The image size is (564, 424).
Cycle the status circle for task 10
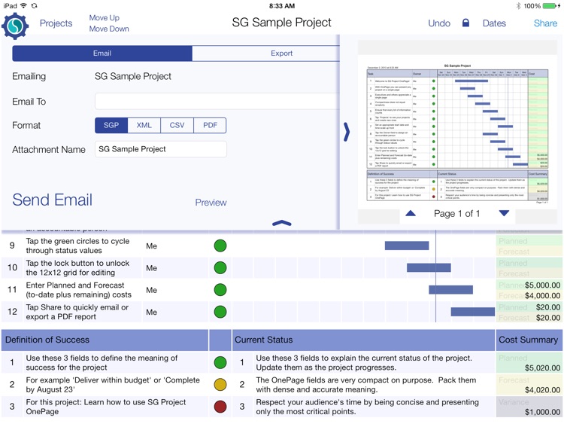click(220, 267)
